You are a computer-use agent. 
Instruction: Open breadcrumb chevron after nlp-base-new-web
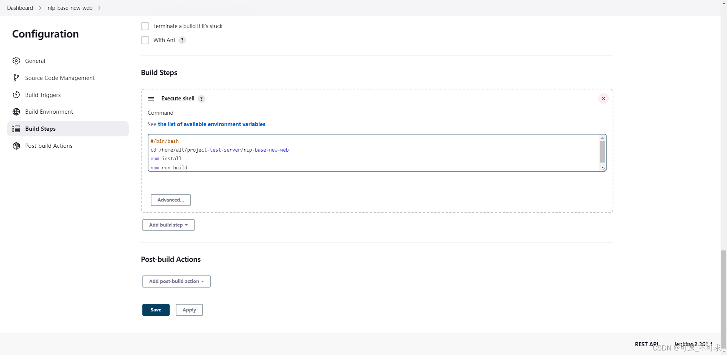point(100,8)
